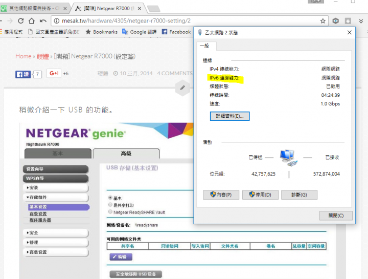This screenshot has height=279, width=368.
Task: Bookmark this page with the star icon
Action: point(323,21)
